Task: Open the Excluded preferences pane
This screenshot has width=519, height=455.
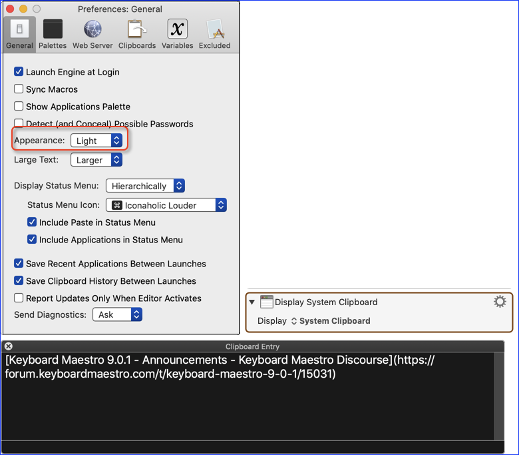Action: tap(214, 34)
